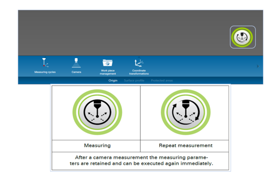Start the repeat measurement button in gray area
Image resolution: width=280 pixels, height=186 pixels.
click(x=243, y=37)
